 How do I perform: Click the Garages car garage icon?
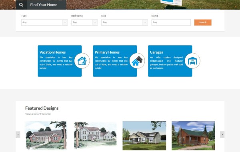pyautogui.click(x=192, y=61)
